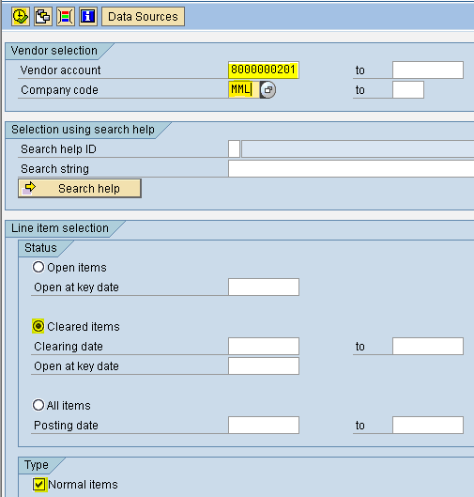The image size is (474, 497).
Task: Open the Company code value help
Action: click(268, 89)
